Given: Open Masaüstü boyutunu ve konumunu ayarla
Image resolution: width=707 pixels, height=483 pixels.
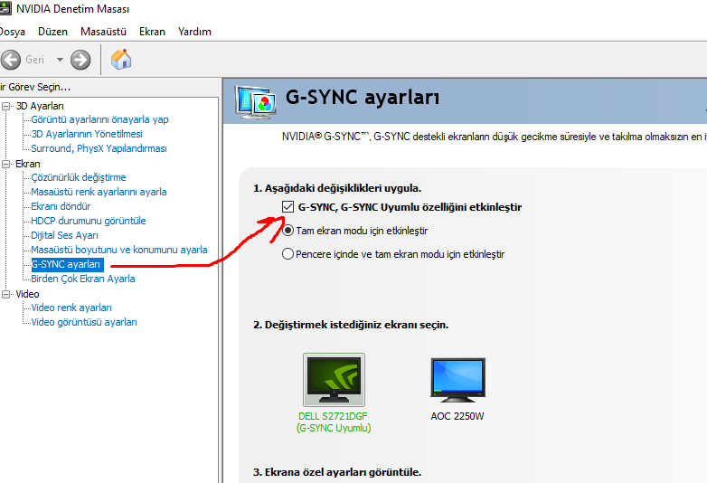Looking at the screenshot, I should tap(119, 250).
